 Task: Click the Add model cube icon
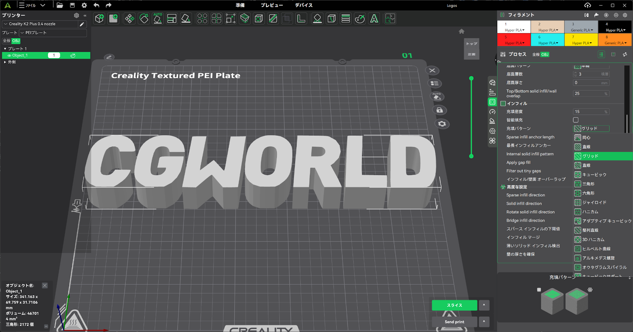click(x=99, y=19)
